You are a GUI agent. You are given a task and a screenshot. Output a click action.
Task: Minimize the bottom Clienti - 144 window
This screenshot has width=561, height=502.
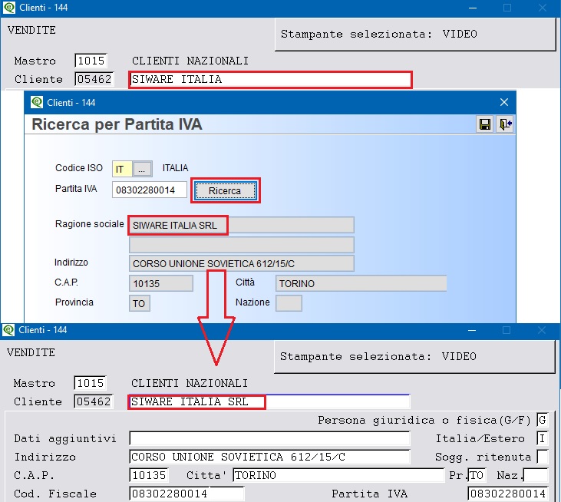click(x=472, y=330)
